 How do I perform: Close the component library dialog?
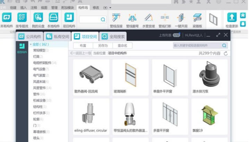pos(226,35)
